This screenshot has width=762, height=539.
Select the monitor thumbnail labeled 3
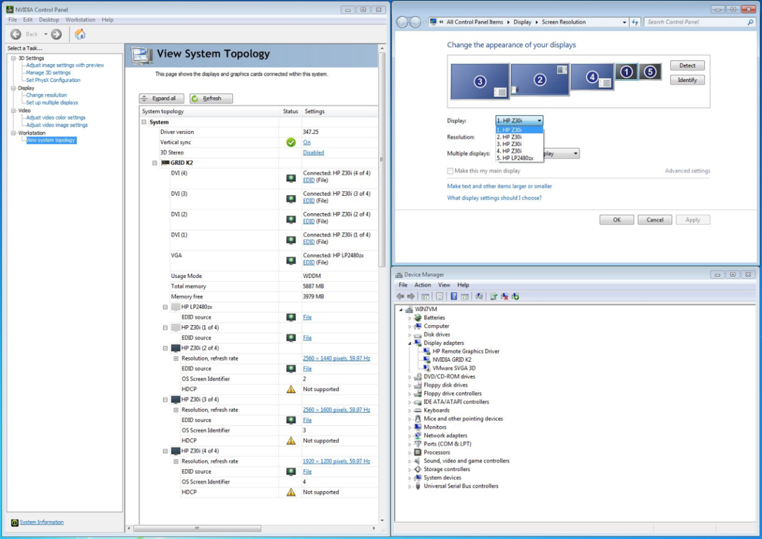click(x=480, y=81)
